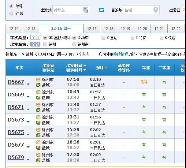Select the 单程 one-way radio button
186x168 pixels.
click(x=11, y=6)
